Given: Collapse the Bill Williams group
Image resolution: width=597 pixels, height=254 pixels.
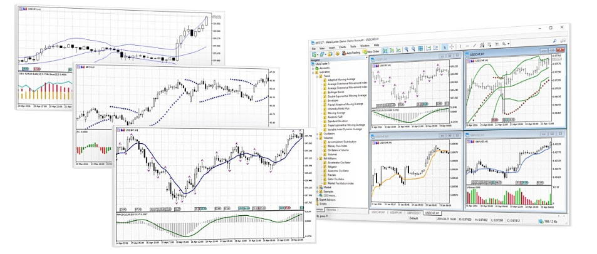Looking at the screenshot, I should 317,158.
